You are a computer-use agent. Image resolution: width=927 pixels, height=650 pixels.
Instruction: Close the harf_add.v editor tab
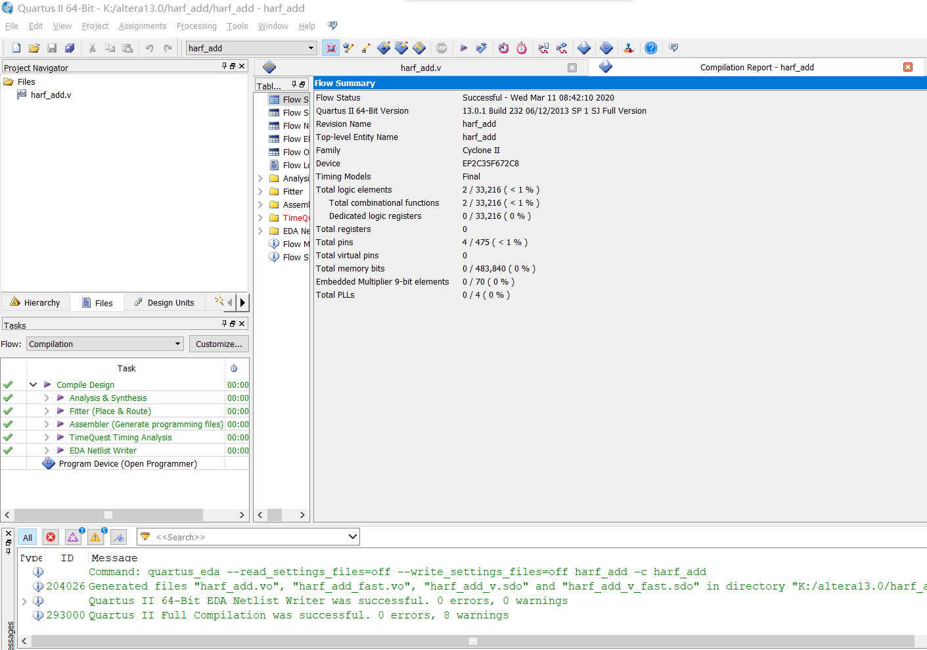click(572, 68)
